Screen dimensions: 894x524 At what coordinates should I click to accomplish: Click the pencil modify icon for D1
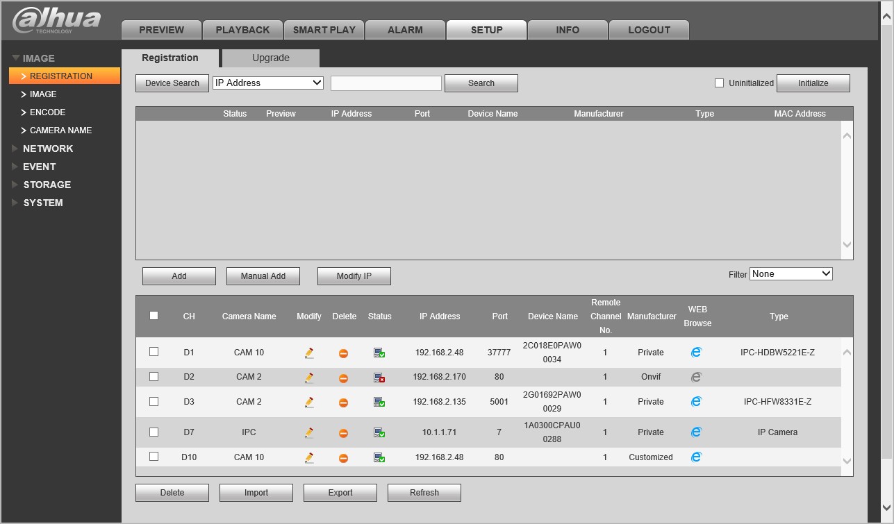coord(309,353)
